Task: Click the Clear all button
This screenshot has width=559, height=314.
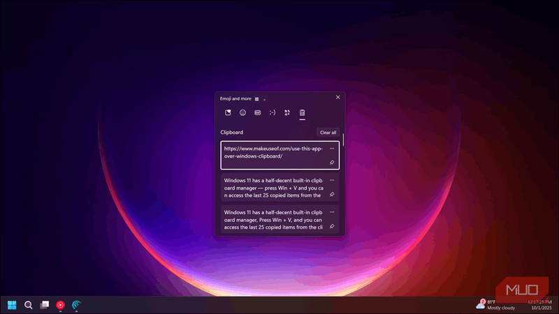Action: pyautogui.click(x=328, y=132)
